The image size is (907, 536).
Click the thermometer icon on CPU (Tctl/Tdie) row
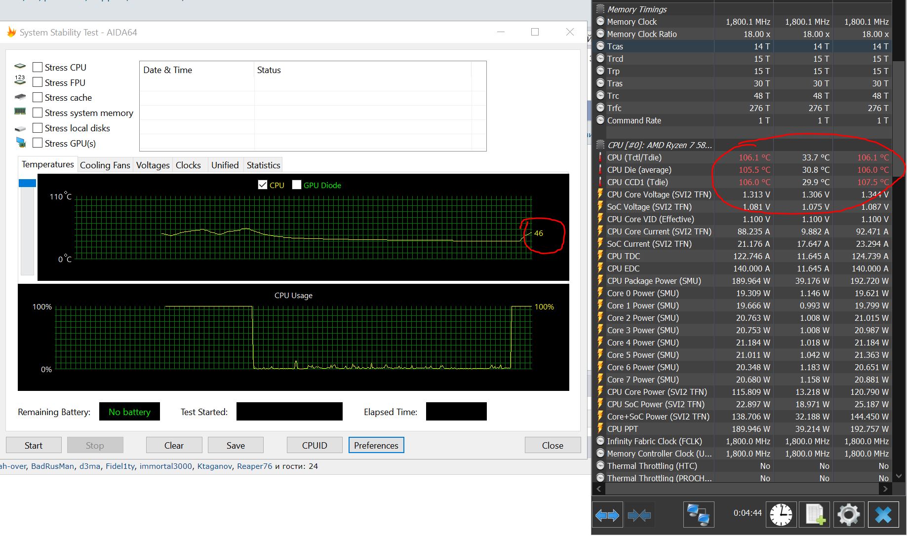tap(600, 157)
